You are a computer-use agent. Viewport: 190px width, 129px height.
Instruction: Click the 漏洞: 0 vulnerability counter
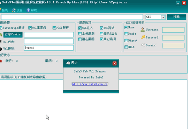[51, 61]
